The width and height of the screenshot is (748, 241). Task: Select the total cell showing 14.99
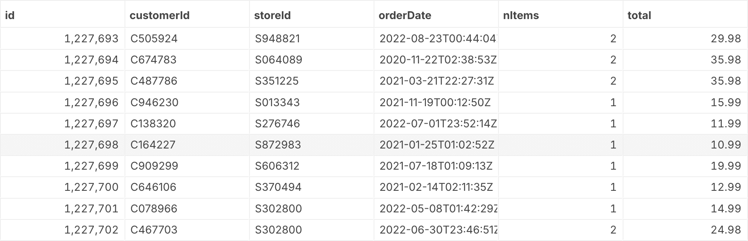(726, 209)
